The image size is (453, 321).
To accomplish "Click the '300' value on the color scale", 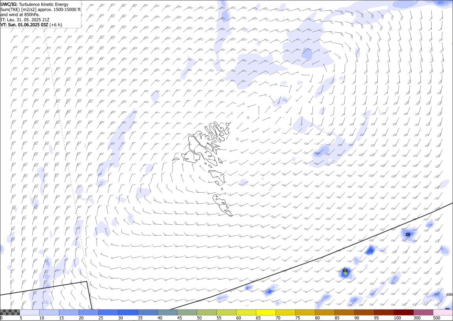I will (417, 318).
